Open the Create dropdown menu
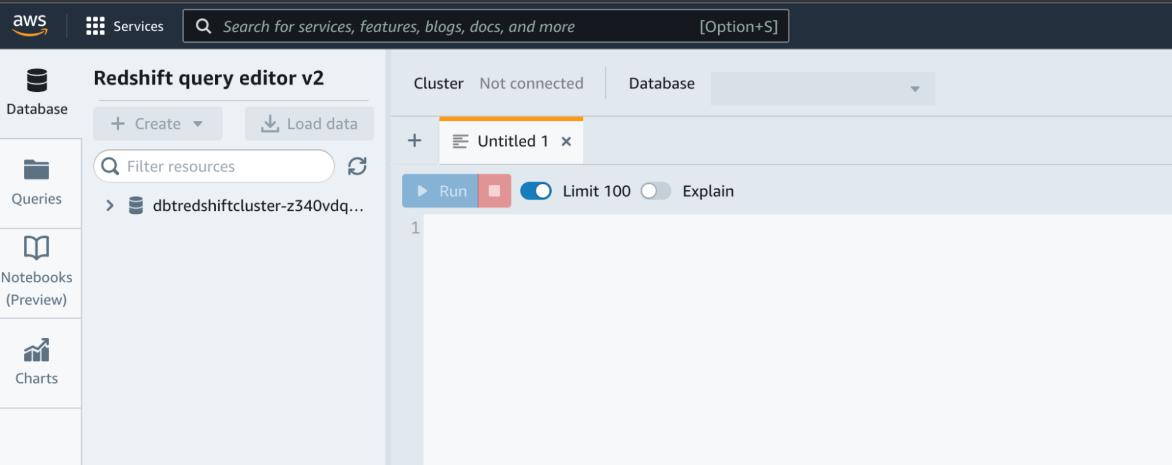 157,124
